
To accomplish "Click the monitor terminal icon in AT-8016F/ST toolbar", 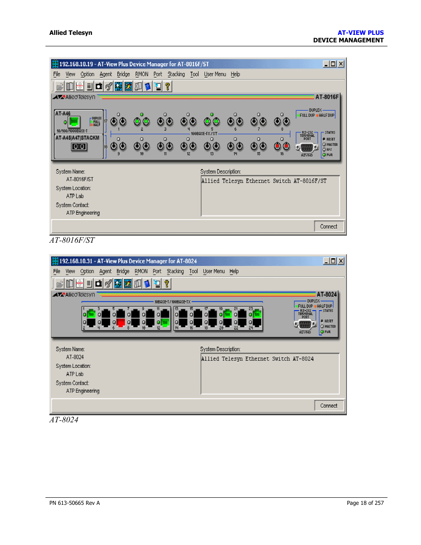I will pyautogui.click(x=158, y=86).
